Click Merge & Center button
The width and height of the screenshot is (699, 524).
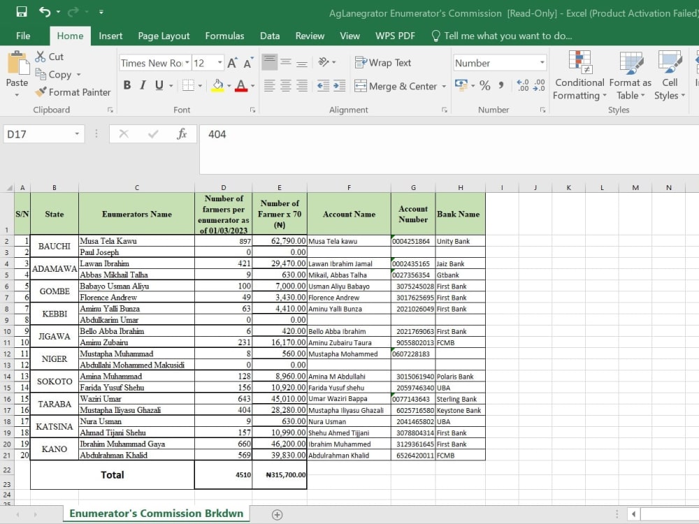click(x=396, y=86)
